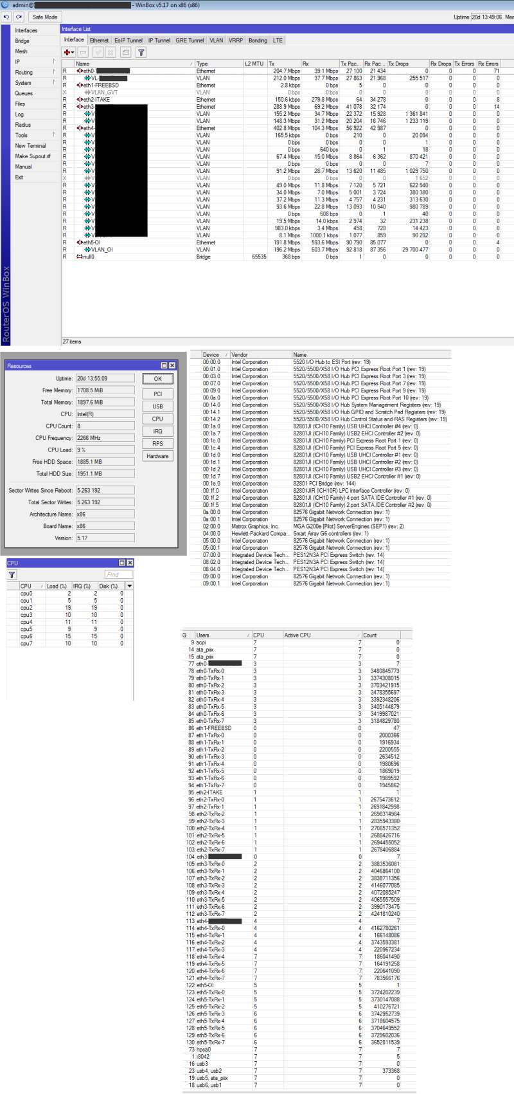This screenshot has width=514, height=1094.
Task: Switch to the LTE tab
Action: 278,41
